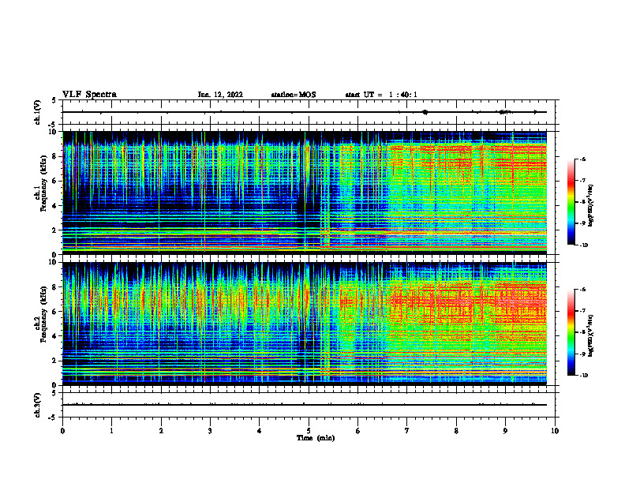The image size is (625, 483).
Task: Click the "ch.1(V)" waveform axis label
Action: click(x=38, y=112)
